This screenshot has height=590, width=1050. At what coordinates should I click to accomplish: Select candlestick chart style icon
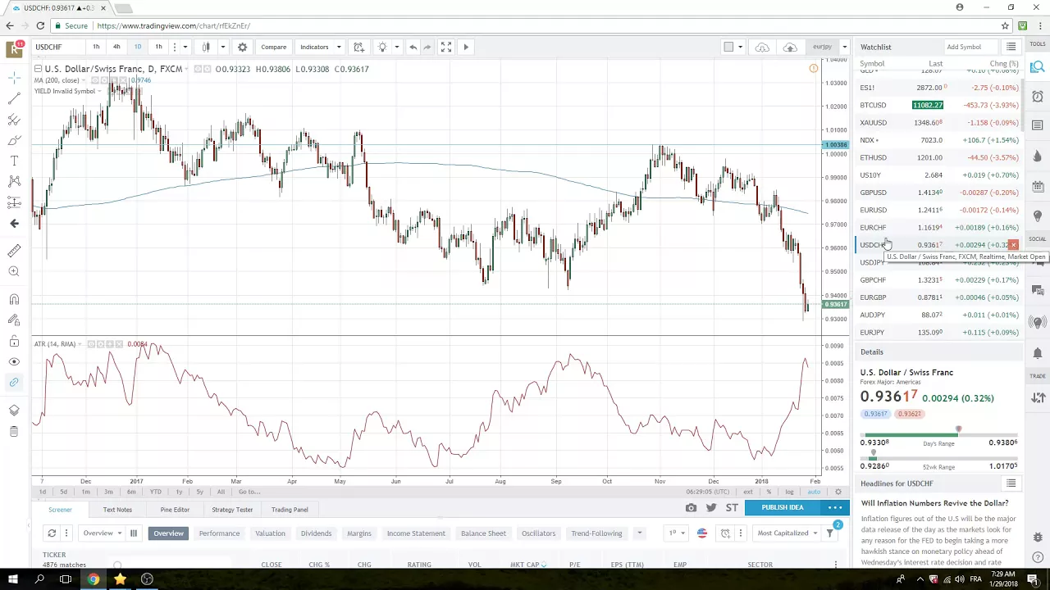[206, 47]
